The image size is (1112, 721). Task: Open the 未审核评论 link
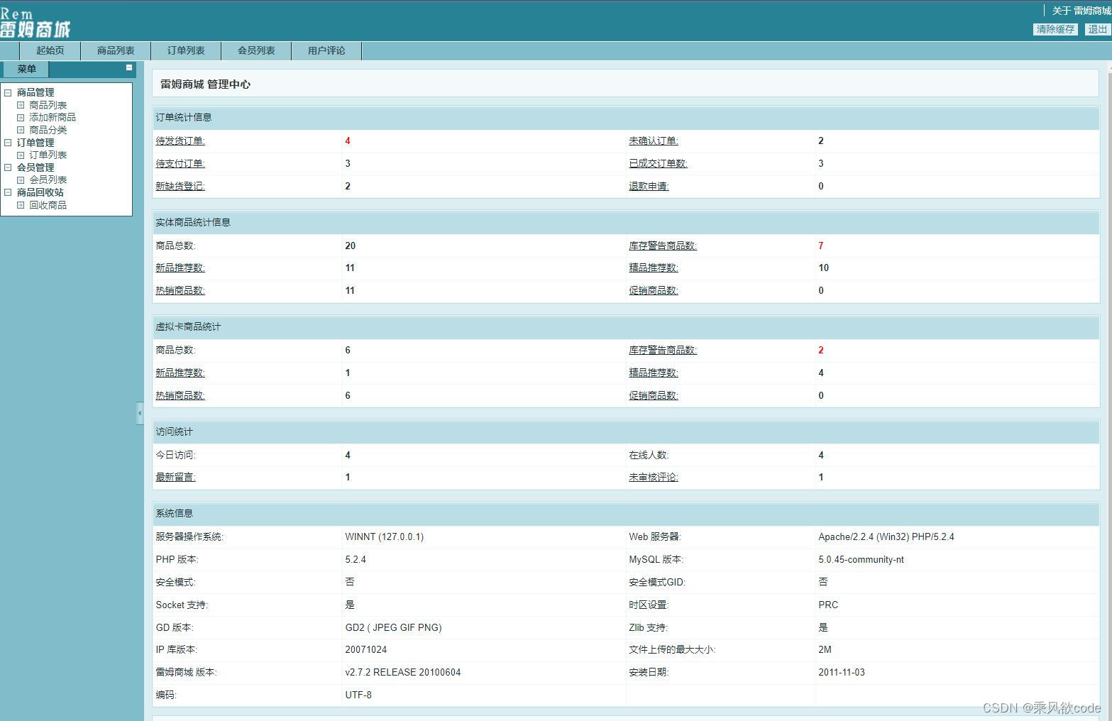point(654,477)
